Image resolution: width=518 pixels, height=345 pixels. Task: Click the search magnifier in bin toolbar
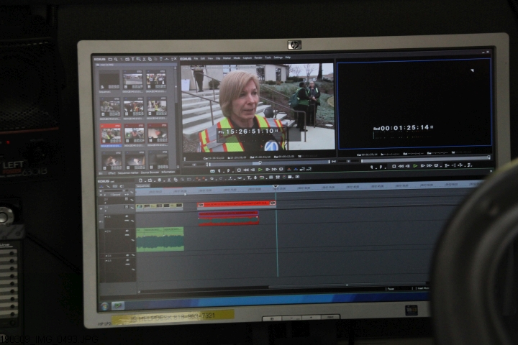(x=116, y=60)
